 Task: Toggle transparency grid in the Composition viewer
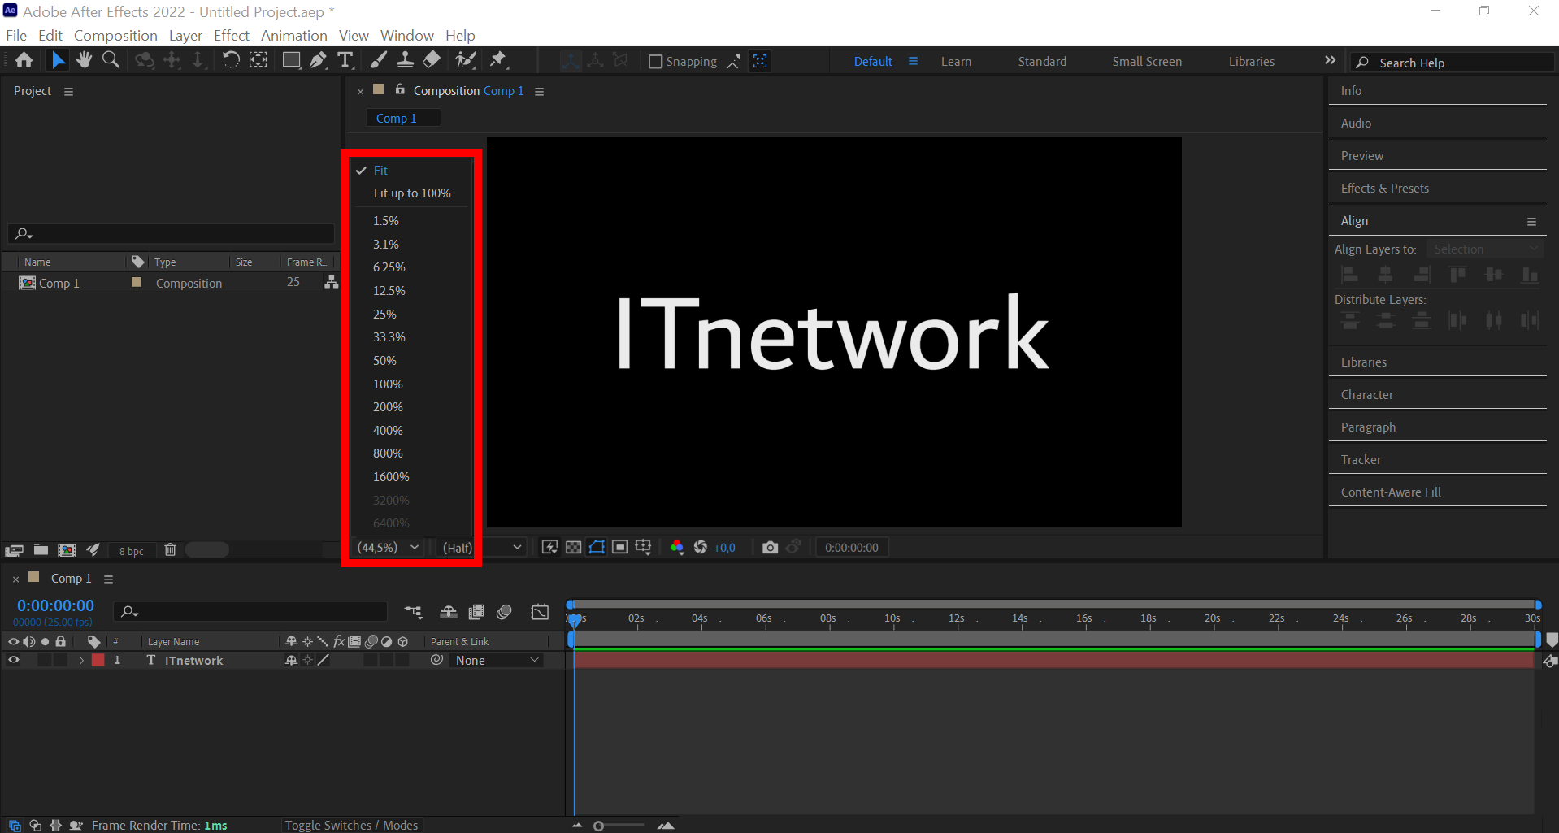[573, 547]
